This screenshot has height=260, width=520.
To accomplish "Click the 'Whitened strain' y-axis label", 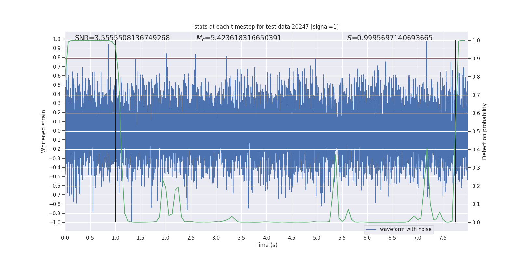I will pyautogui.click(x=44, y=131).
